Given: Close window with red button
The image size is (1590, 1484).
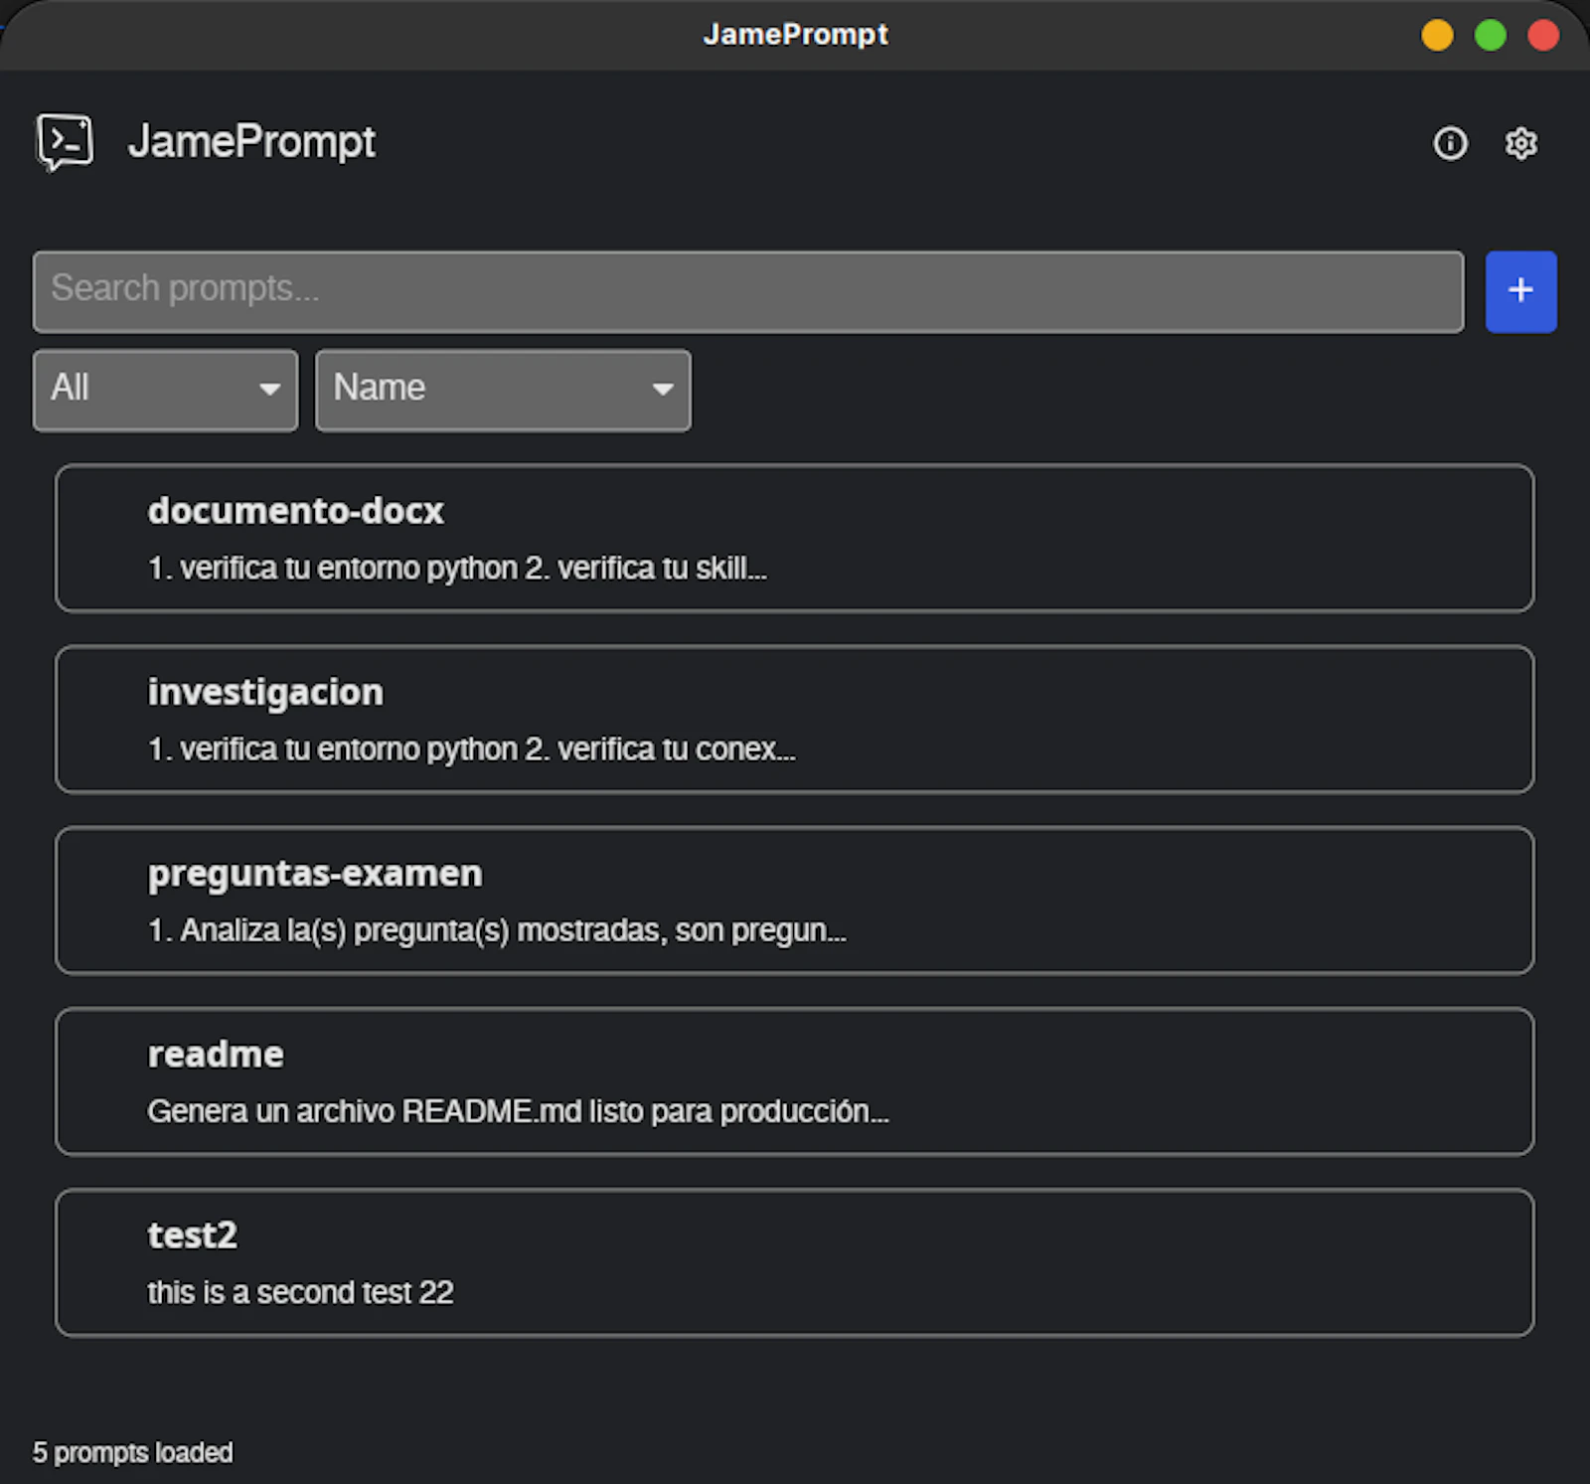Looking at the screenshot, I should (x=1543, y=35).
